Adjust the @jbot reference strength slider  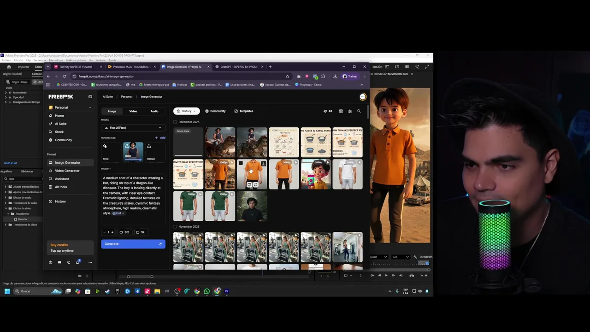tap(133, 160)
